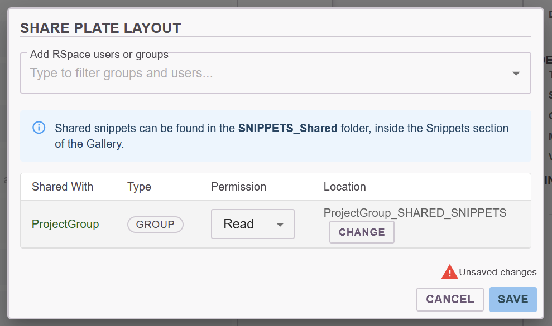Click the Add RSpace users or groups label

point(99,55)
